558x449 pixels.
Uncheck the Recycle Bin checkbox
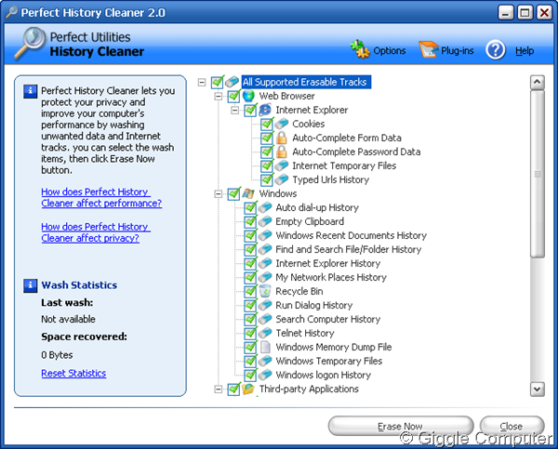(x=250, y=291)
